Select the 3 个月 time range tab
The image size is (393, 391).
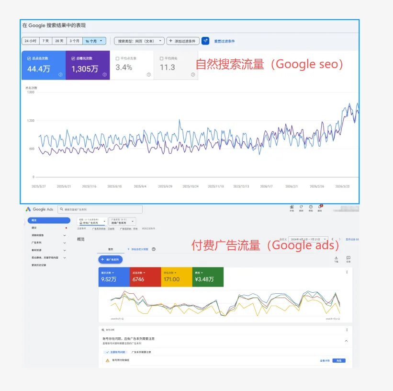[x=75, y=41]
